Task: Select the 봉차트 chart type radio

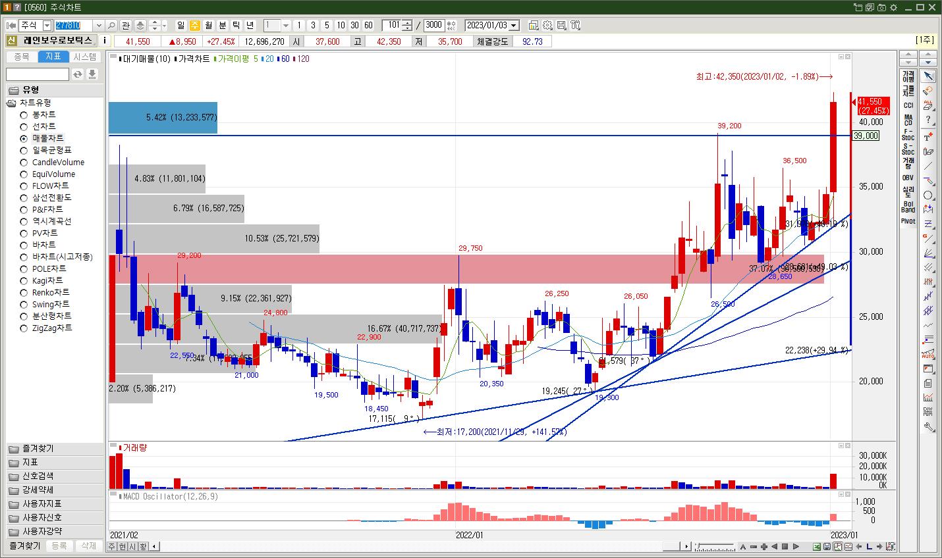Action: click(x=24, y=114)
